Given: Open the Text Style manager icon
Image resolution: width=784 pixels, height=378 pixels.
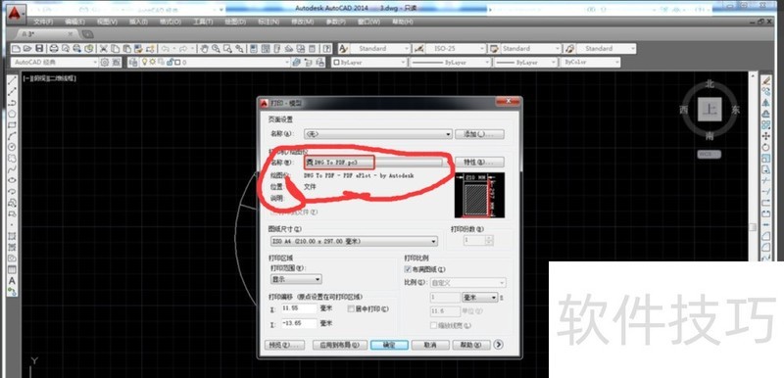Looking at the screenshot, I should click(343, 48).
